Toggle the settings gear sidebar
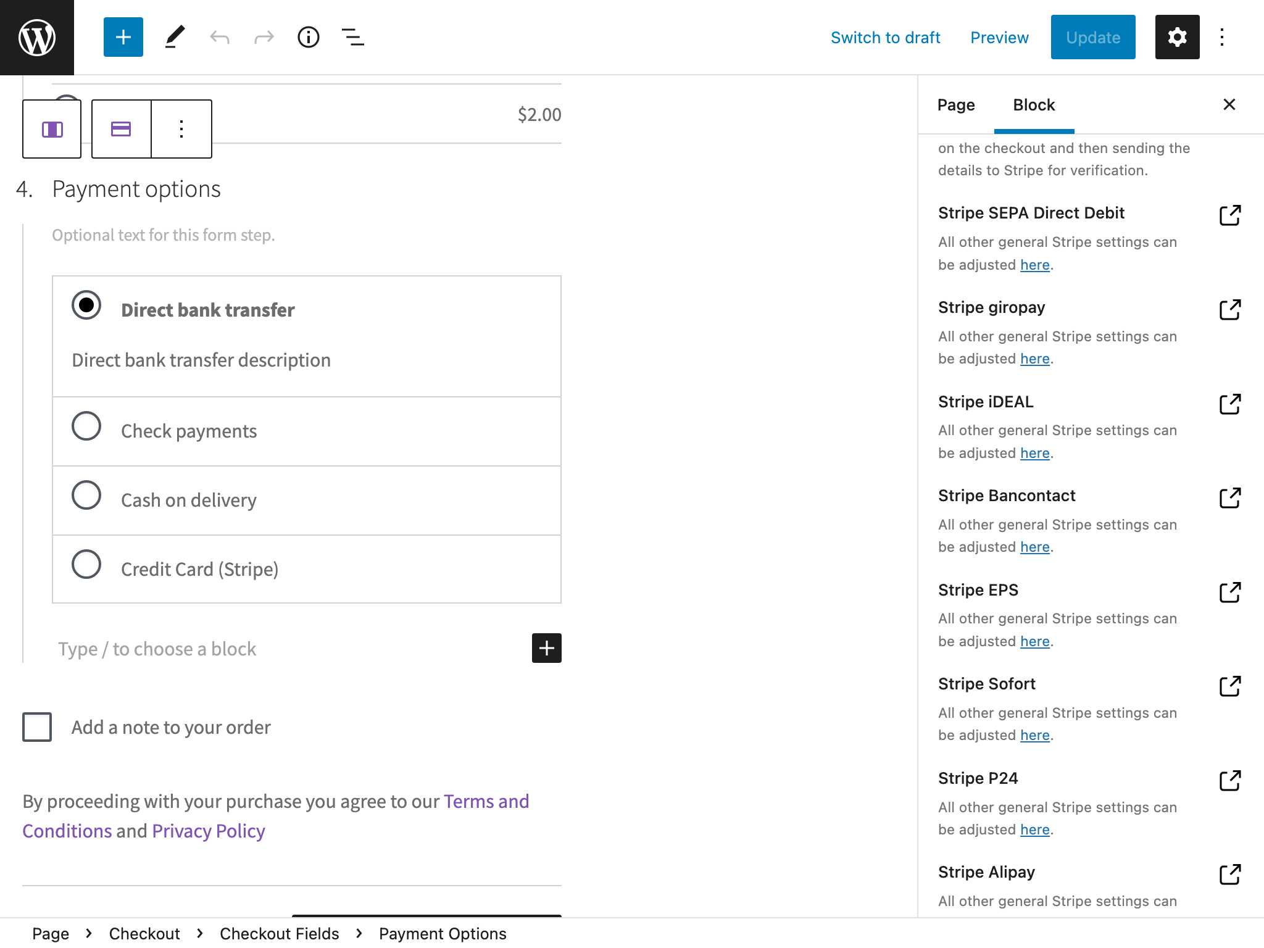The height and width of the screenshot is (948, 1264). click(x=1177, y=37)
